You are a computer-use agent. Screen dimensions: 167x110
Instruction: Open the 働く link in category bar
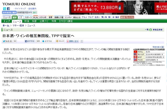110,17
